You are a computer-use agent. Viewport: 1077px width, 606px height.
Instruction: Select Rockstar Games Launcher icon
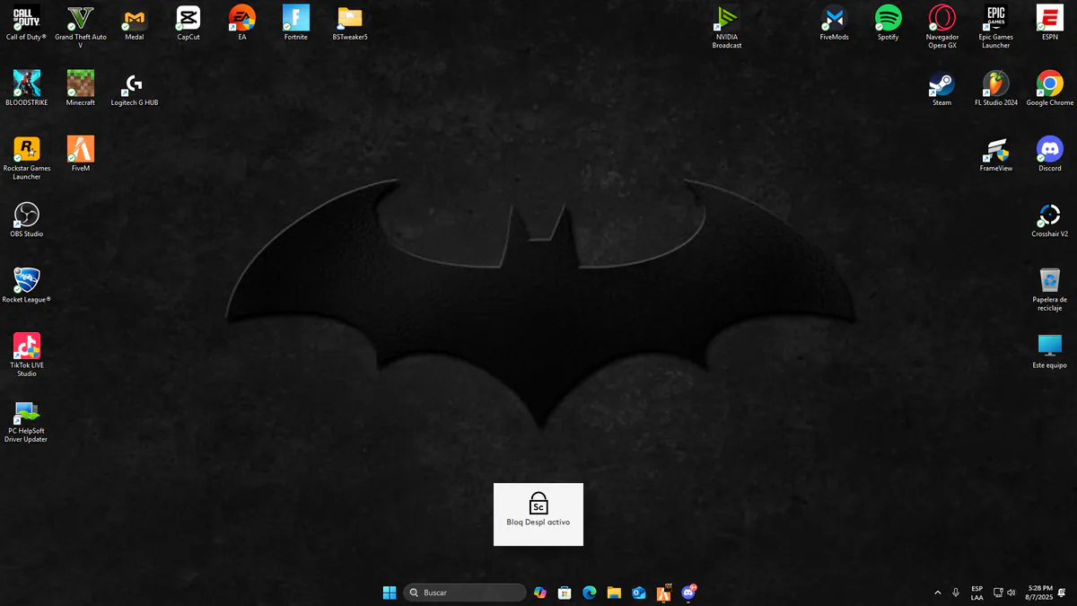point(27,158)
